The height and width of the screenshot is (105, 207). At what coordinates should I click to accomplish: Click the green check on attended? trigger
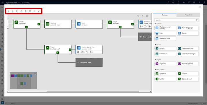pos(133,24)
